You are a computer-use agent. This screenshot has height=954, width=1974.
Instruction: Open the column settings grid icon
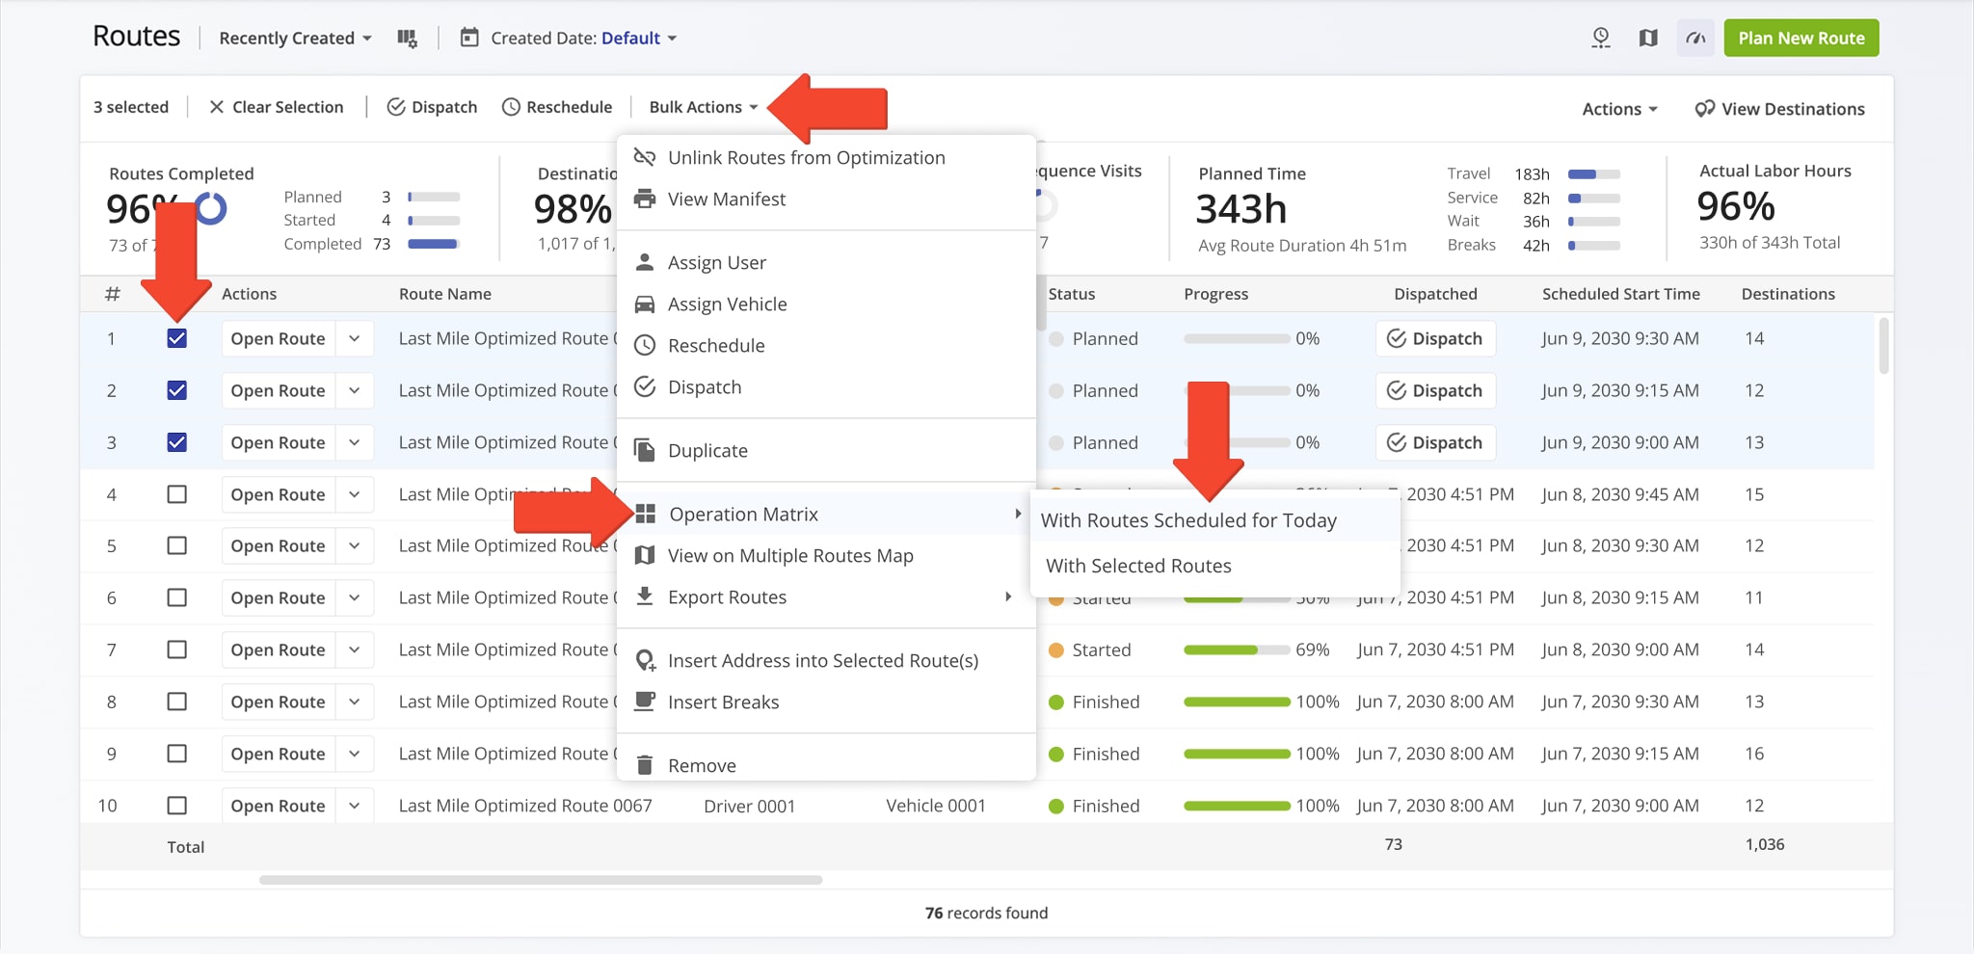click(407, 39)
